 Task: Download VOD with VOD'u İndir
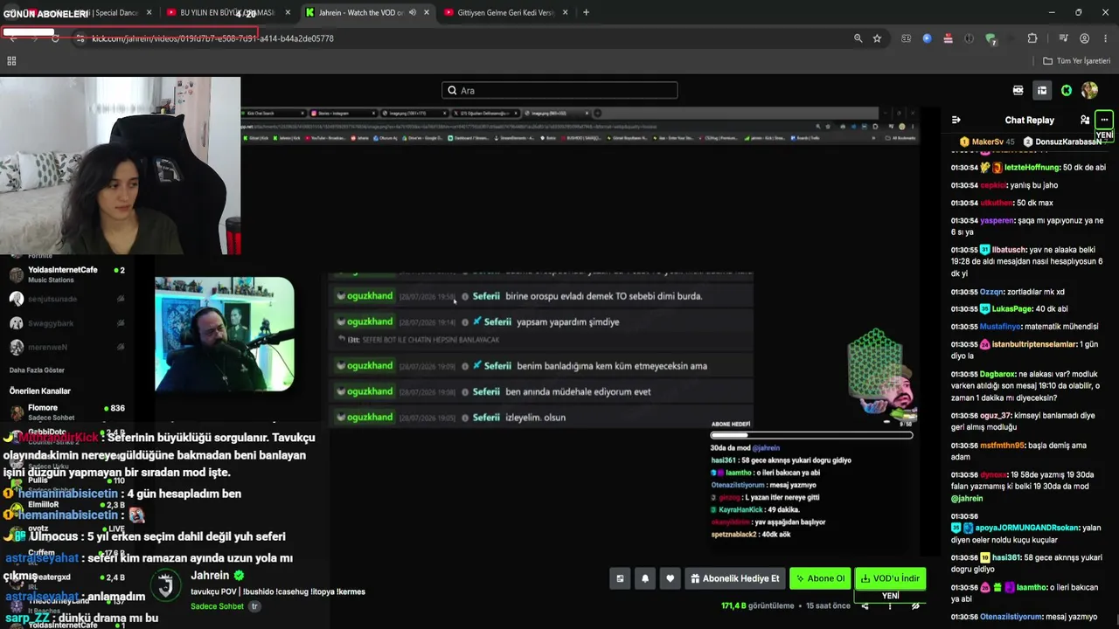point(890,578)
